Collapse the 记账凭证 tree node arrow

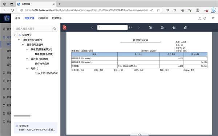pyautogui.click(x=15, y=35)
